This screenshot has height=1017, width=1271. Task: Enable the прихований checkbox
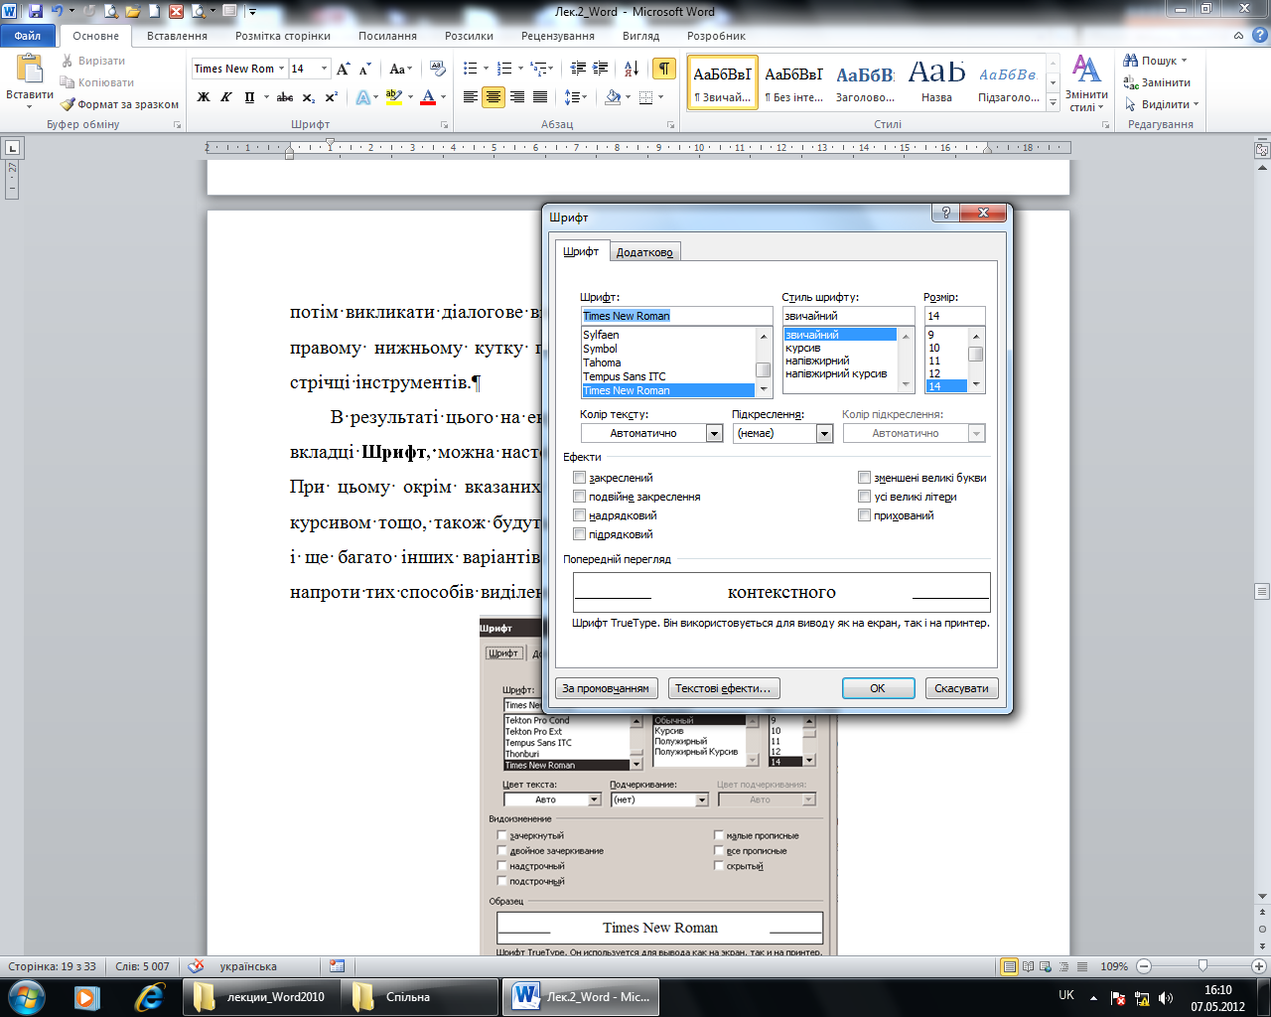[864, 515]
